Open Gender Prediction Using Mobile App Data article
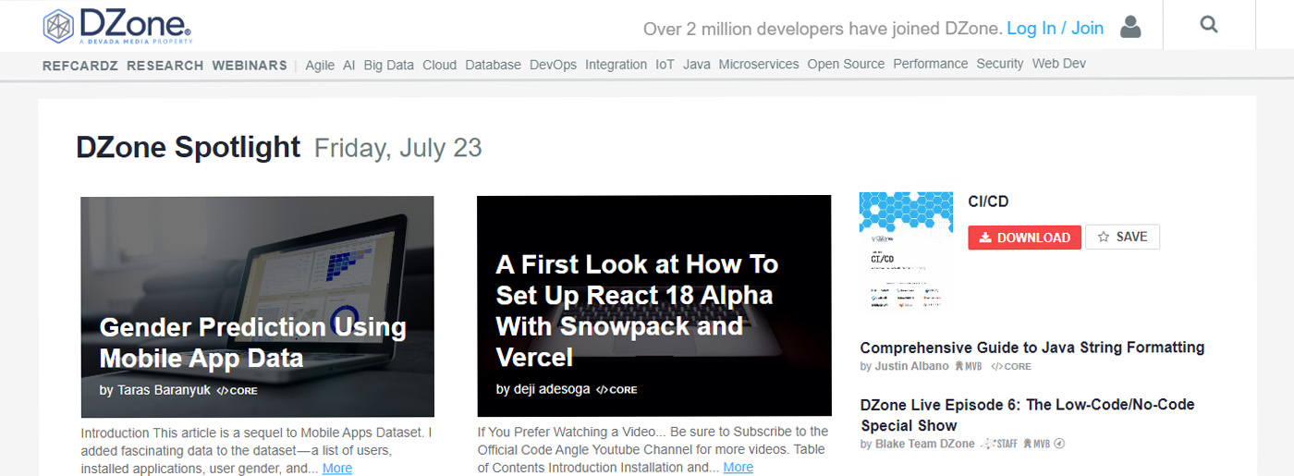This screenshot has height=476, width=1294. tap(252, 342)
